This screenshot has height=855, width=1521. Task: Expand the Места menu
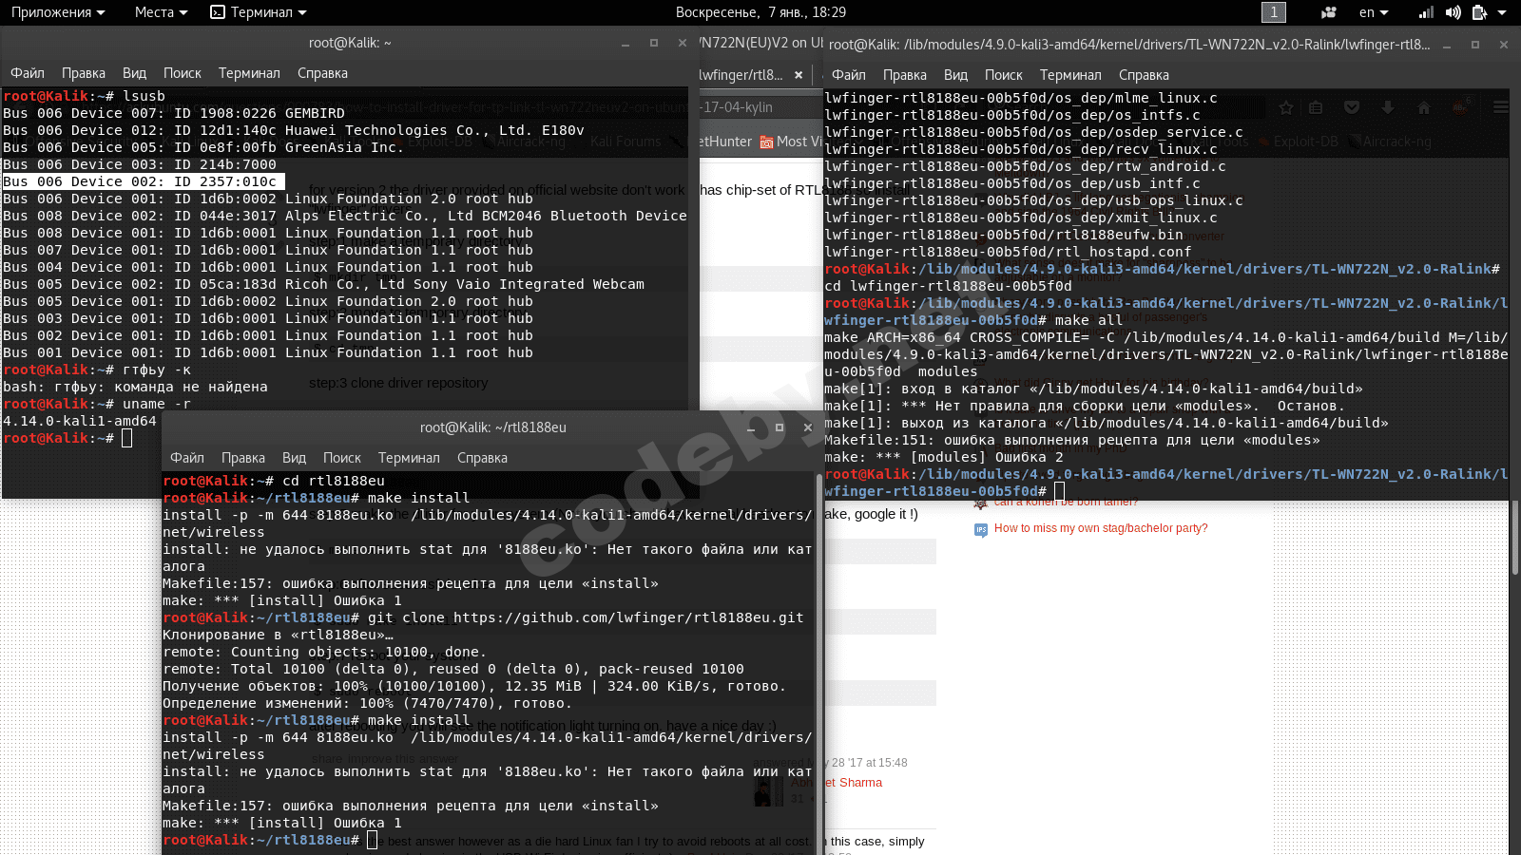point(160,12)
